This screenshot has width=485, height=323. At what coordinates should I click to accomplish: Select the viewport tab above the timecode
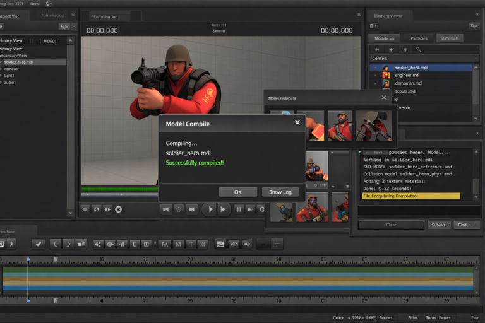tap(106, 16)
